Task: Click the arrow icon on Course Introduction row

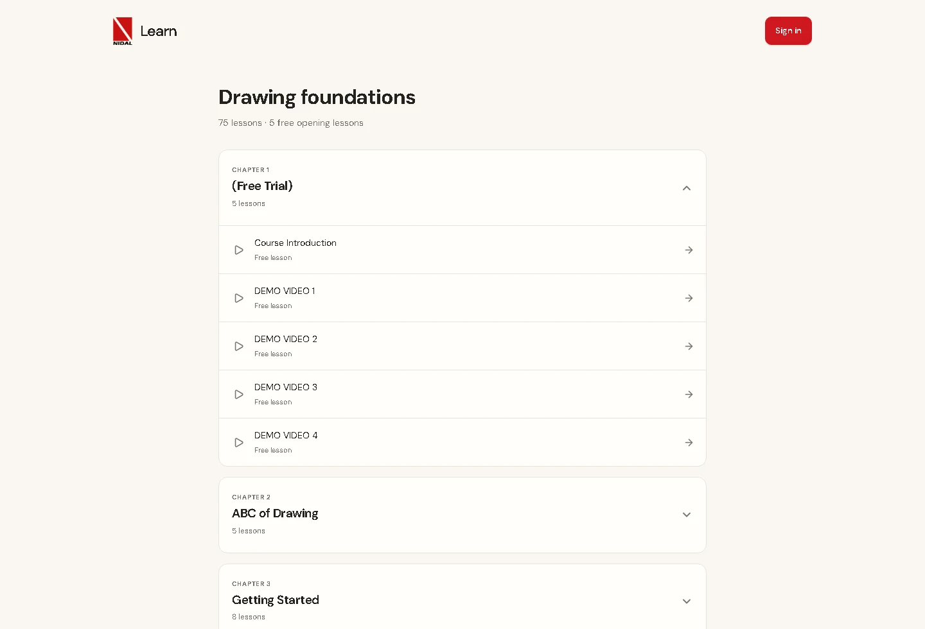Action: tap(689, 250)
